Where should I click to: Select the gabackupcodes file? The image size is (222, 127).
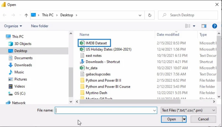pos(98,74)
